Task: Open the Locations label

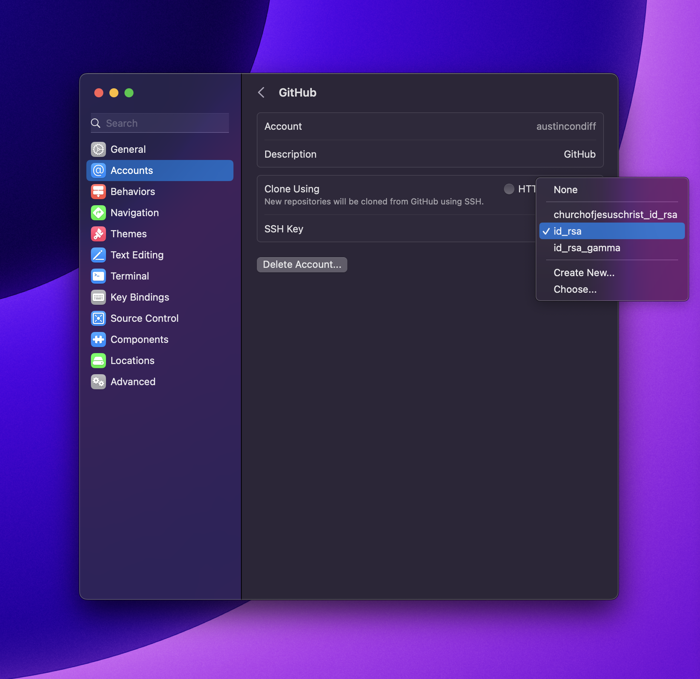Action: pos(132,361)
